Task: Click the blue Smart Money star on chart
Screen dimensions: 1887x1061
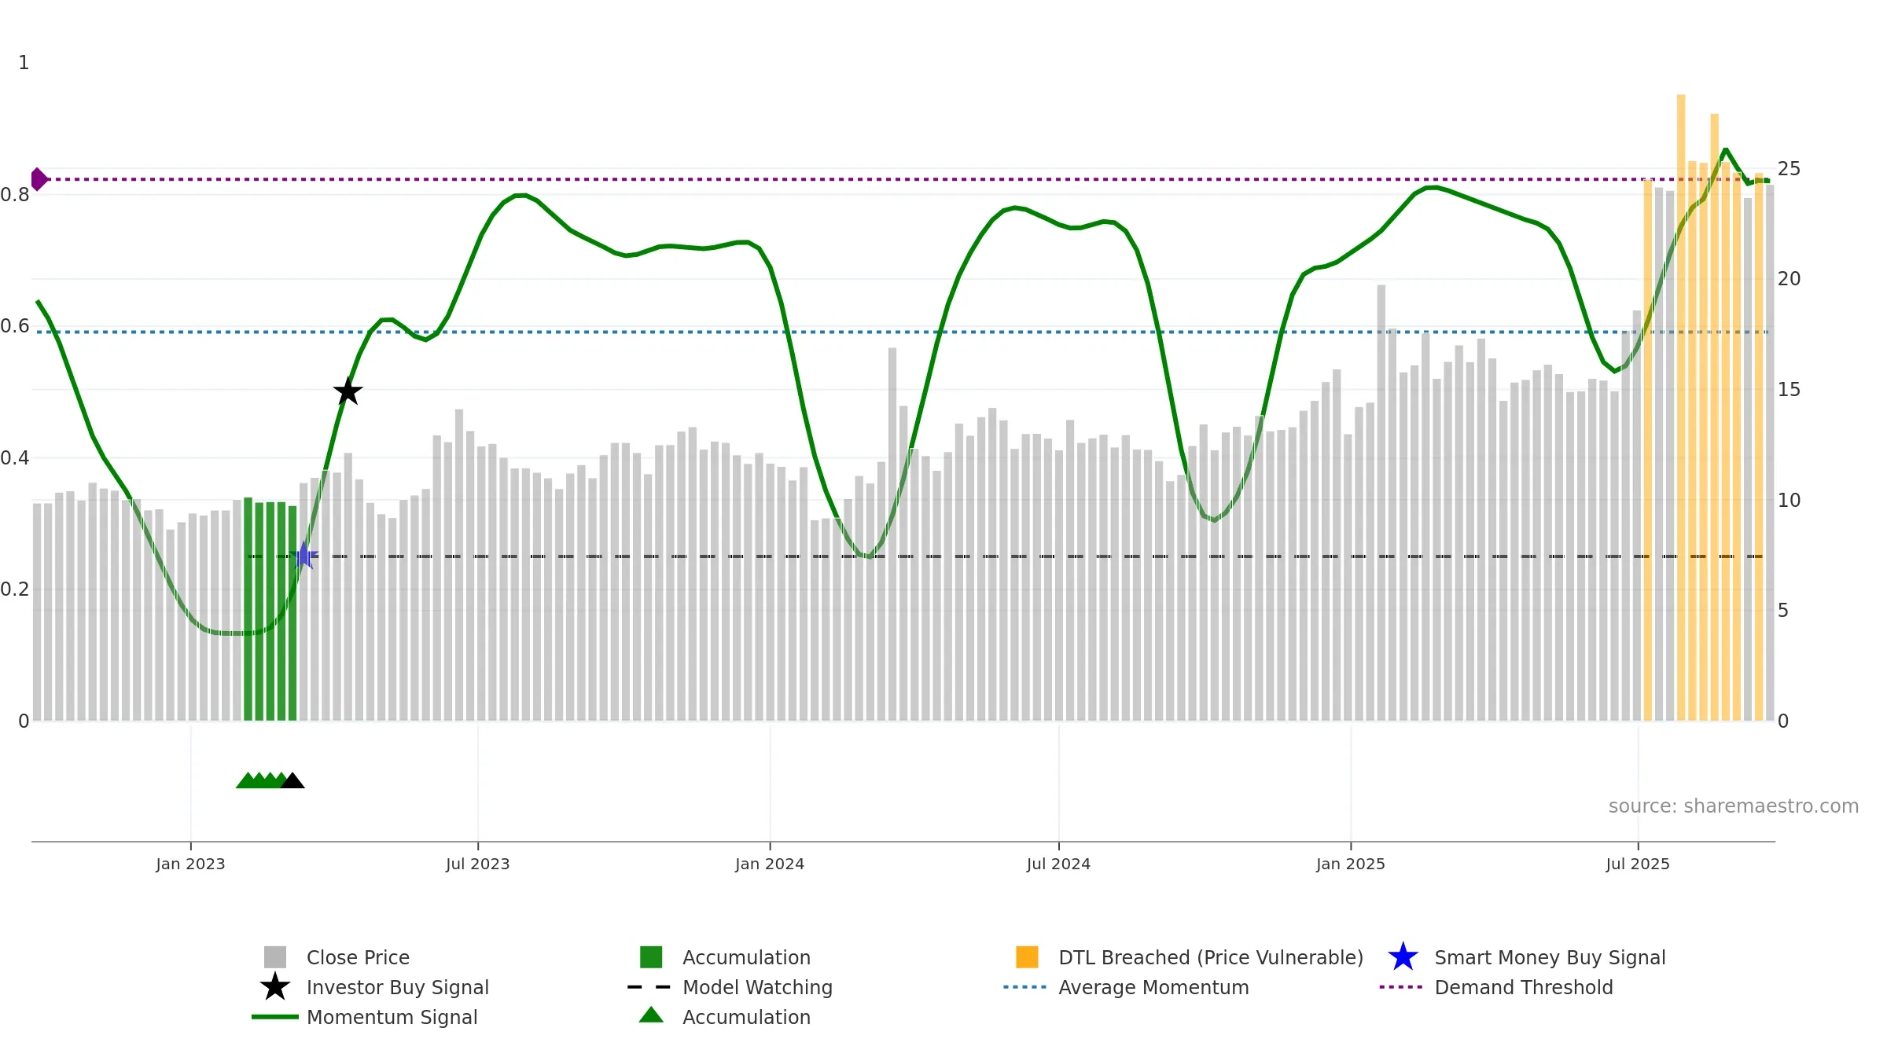Action: coord(303,556)
